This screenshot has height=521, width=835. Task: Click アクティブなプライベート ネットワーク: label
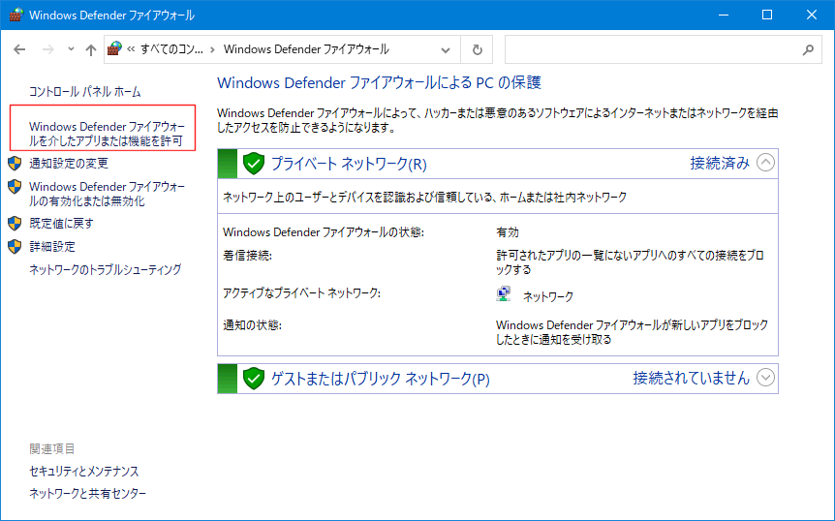pos(301,293)
